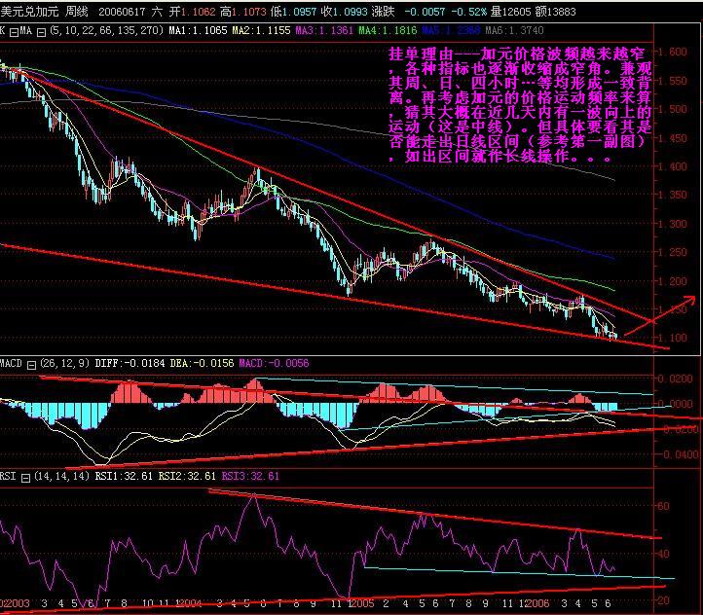
Task: Click the MA parameters (5,10,22,66,135,270)
Action: click(106, 31)
